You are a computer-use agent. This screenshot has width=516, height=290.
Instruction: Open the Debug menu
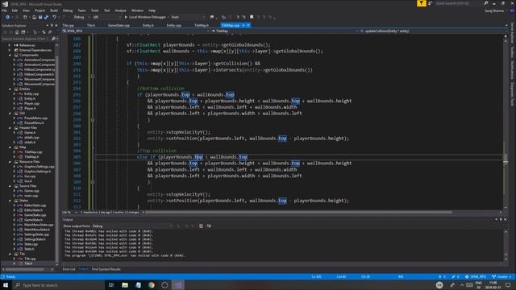pyautogui.click(x=68, y=10)
